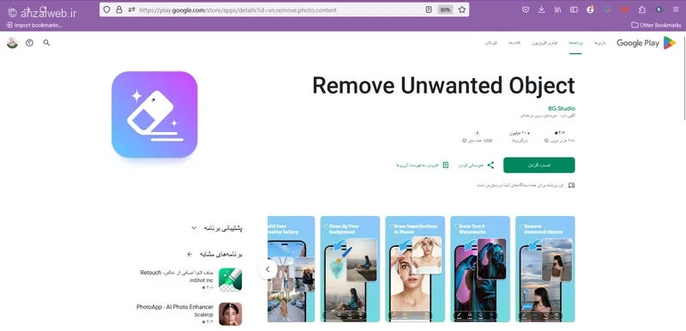Click the Remove Unwanted Object app icon
This screenshot has width=686, height=331.
(154, 115)
